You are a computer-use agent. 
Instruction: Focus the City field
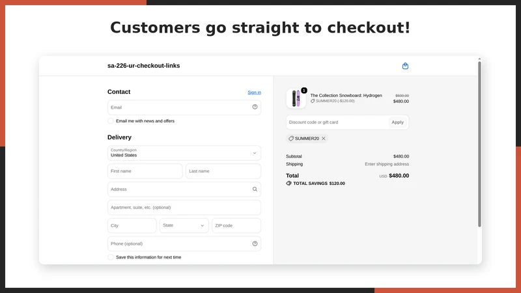coord(132,225)
